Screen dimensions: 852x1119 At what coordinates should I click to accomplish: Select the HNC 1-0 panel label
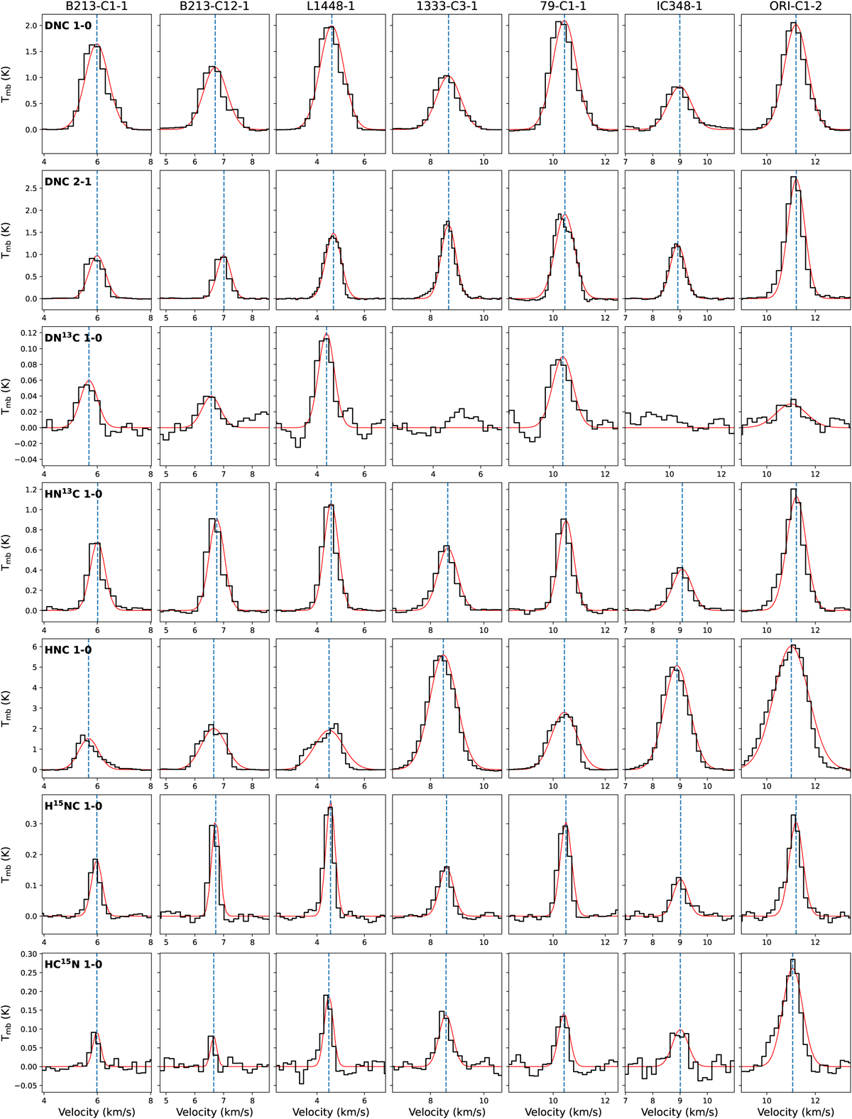click(x=68, y=650)
